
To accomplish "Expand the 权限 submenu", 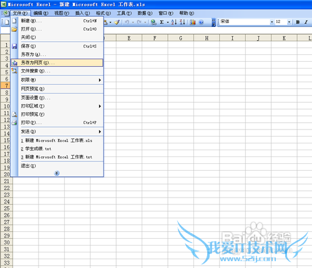I will 57,80.
